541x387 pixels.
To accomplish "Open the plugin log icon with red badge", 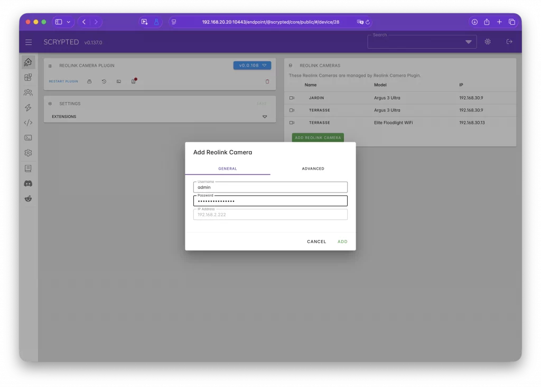I will 134,81.
